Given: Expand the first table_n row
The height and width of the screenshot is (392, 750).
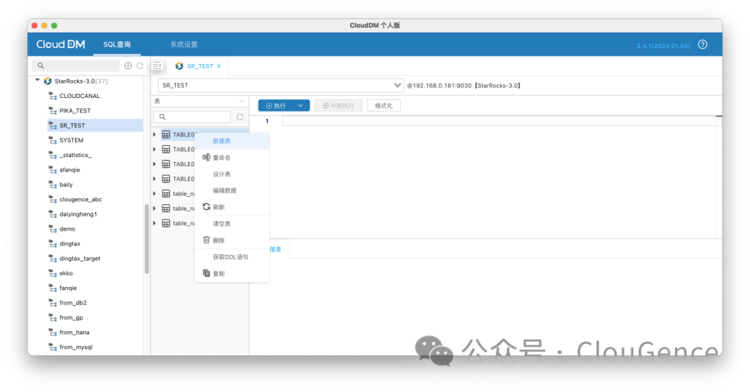Looking at the screenshot, I should [x=154, y=193].
